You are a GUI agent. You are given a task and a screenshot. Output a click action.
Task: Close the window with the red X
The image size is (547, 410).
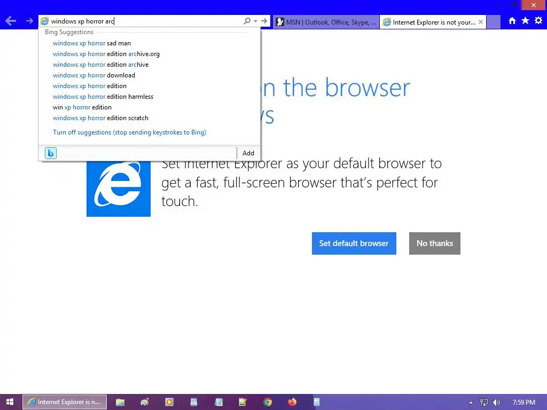[534, 5]
